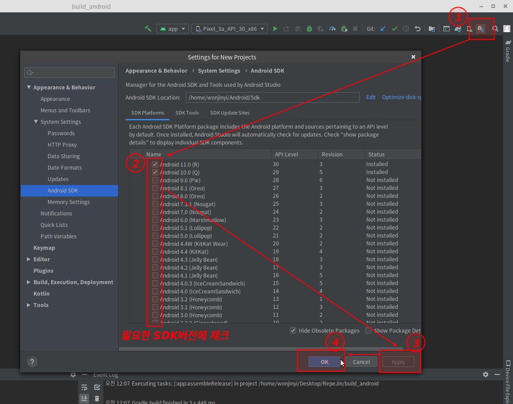Check Android 8.1 (Oreo) checkbox
This screenshot has height=404, width=513.
click(x=155, y=188)
